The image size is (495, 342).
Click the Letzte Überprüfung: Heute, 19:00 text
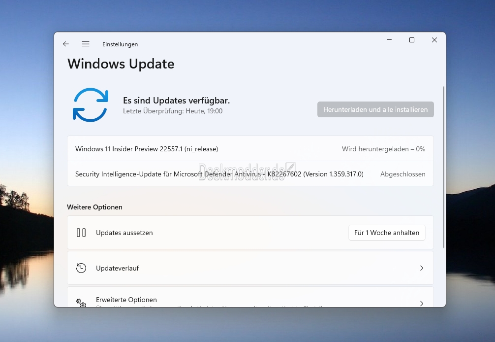[173, 111]
